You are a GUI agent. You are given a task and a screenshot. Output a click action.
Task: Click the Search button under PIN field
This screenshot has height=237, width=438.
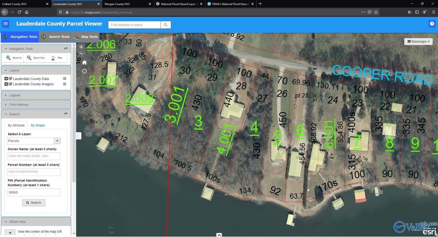pyautogui.click(x=33, y=202)
